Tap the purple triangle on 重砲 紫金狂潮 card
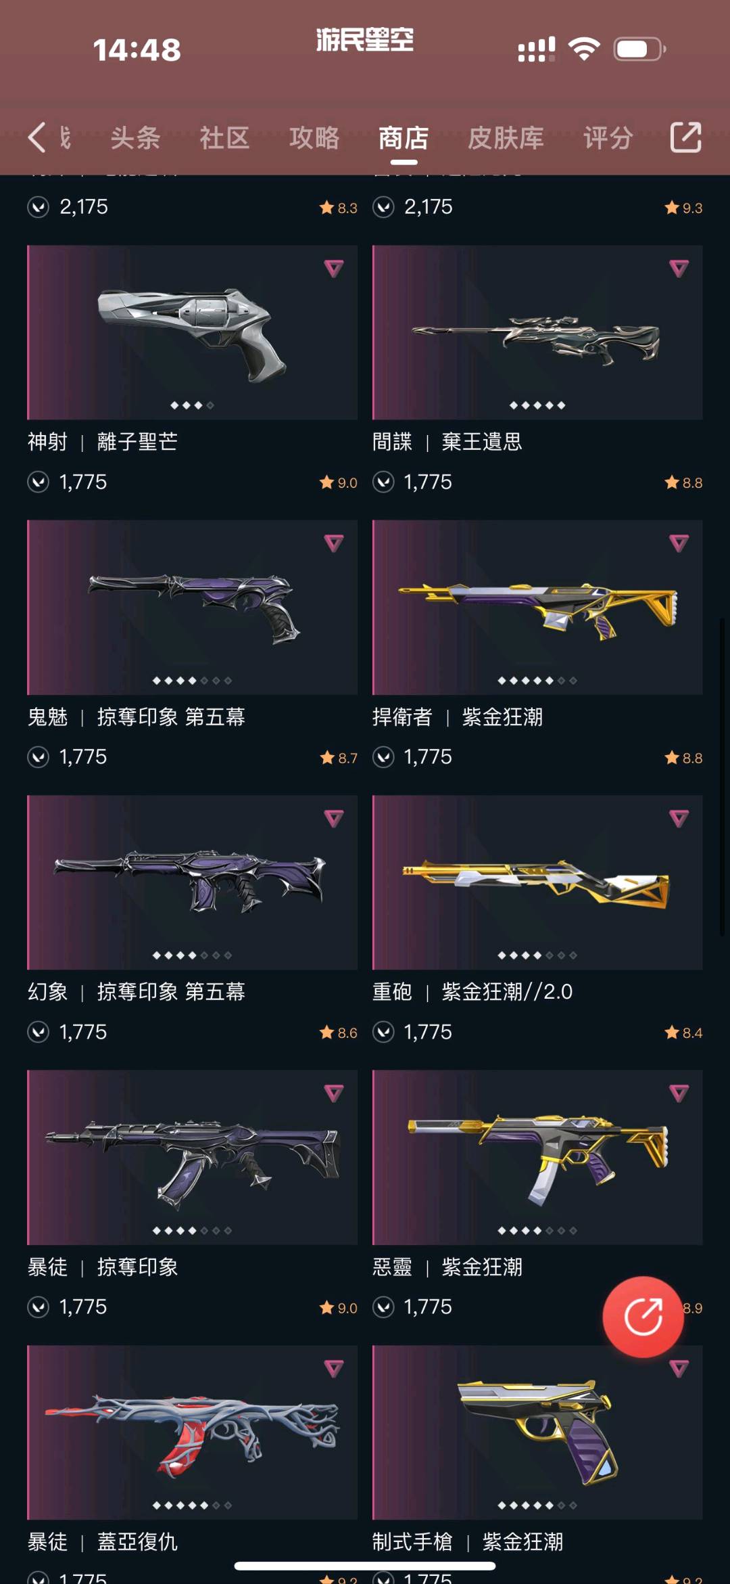Image resolution: width=730 pixels, height=1584 pixels. [x=679, y=818]
